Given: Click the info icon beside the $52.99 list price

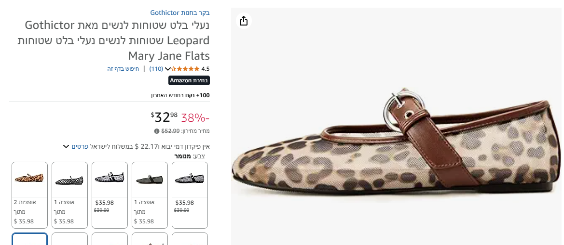Looking at the screenshot, I should [157, 131].
